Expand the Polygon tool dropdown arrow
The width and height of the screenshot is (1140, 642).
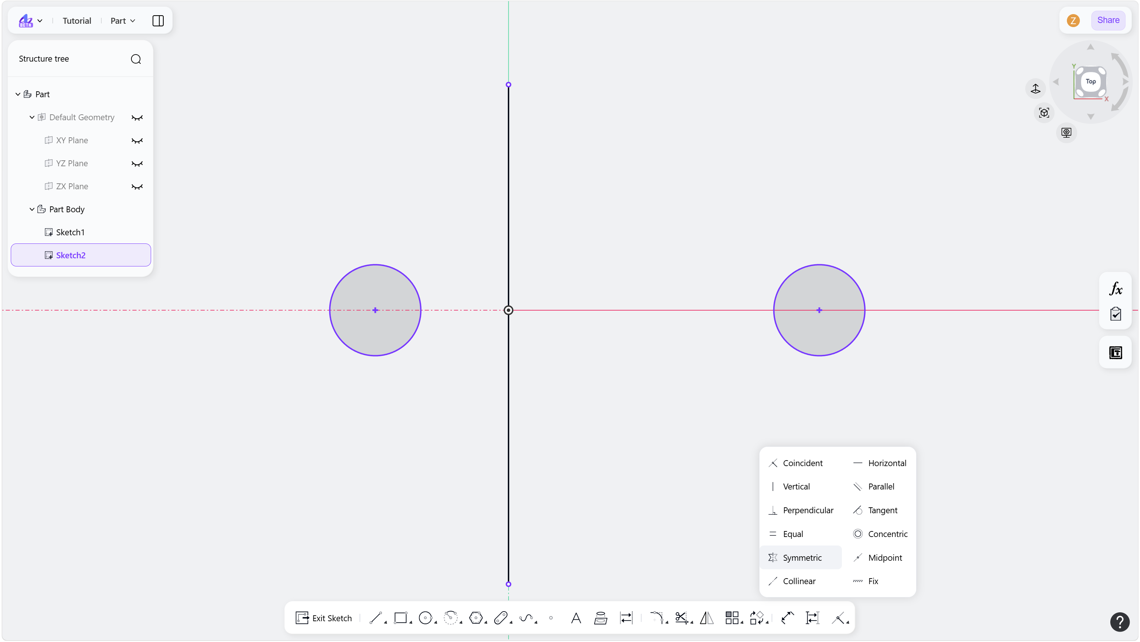click(x=486, y=623)
